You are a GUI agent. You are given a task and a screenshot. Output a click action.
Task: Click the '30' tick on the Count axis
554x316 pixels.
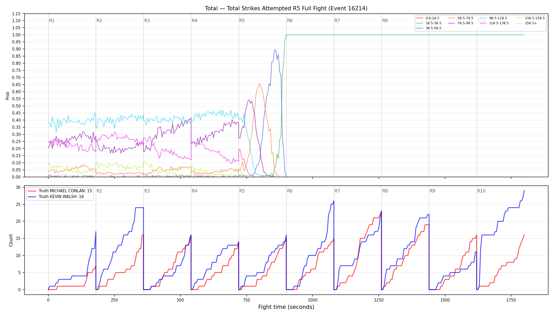pyautogui.click(x=18, y=187)
